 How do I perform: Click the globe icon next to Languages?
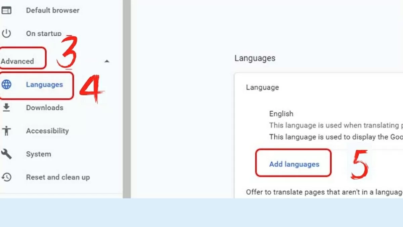point(7,85)
